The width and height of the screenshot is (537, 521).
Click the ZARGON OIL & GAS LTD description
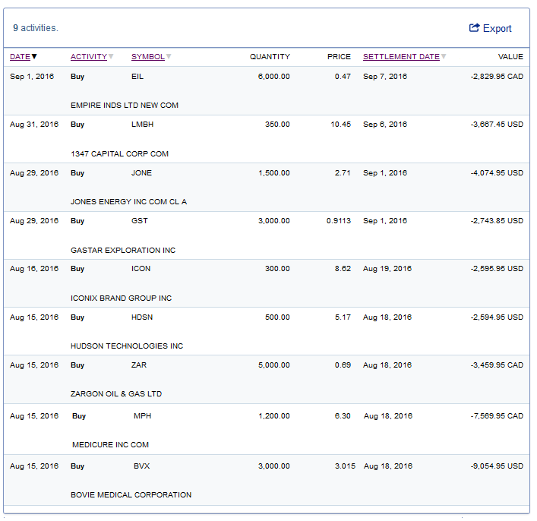(116, 394)
